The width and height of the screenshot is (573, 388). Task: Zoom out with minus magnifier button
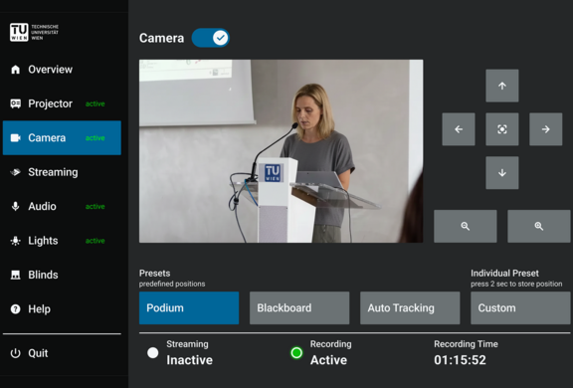click(466, 226)
